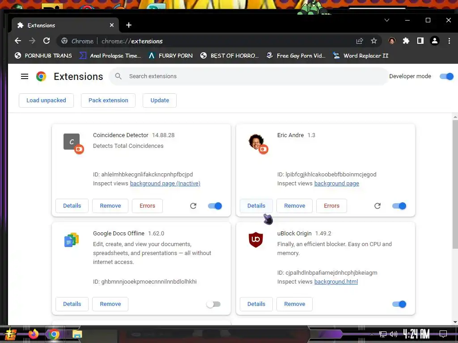Remove the Coincidence Detector extension
The height and width of the screenshot is (343, 458).
110,206
